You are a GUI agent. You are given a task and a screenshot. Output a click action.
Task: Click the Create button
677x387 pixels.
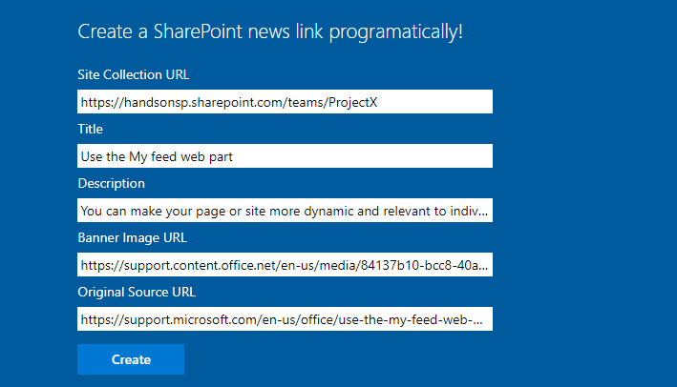click(x=131, y=359)
